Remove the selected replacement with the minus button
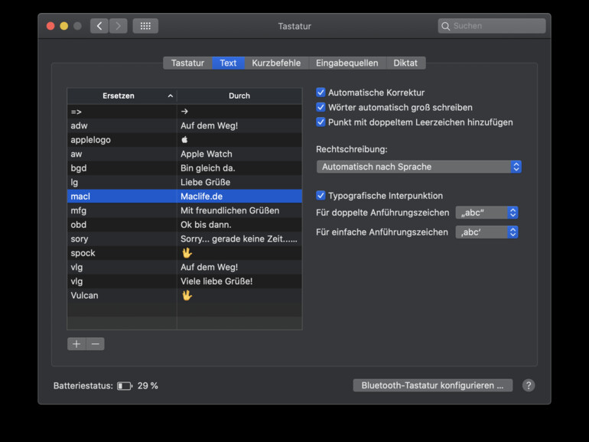 click(95, 344)
